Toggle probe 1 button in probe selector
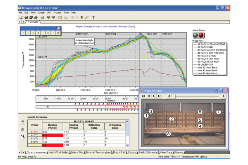 (x=24, y=33)
